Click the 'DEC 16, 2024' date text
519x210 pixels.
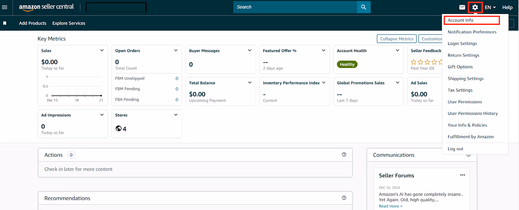click(x=389, y=188)
